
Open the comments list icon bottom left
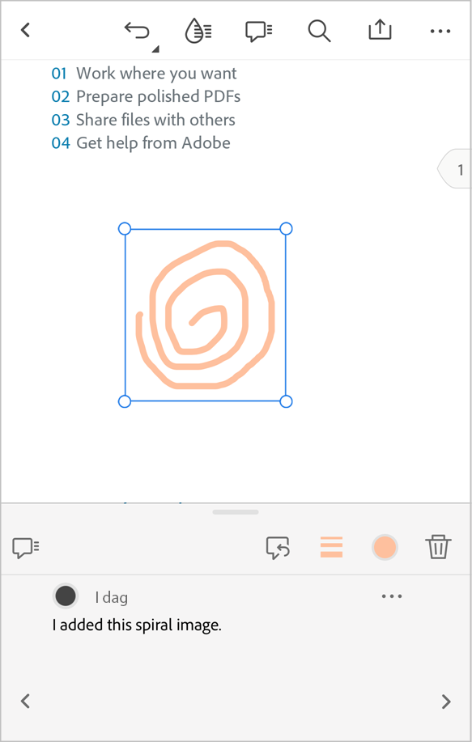pyautogui.click(x=25, y=547)
